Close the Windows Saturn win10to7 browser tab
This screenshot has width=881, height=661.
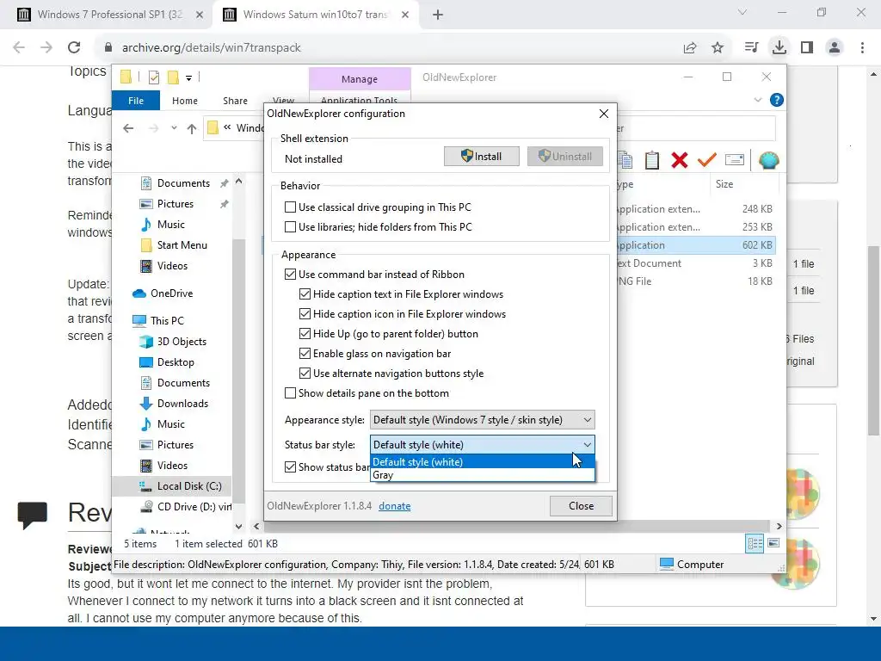(405, 15)
